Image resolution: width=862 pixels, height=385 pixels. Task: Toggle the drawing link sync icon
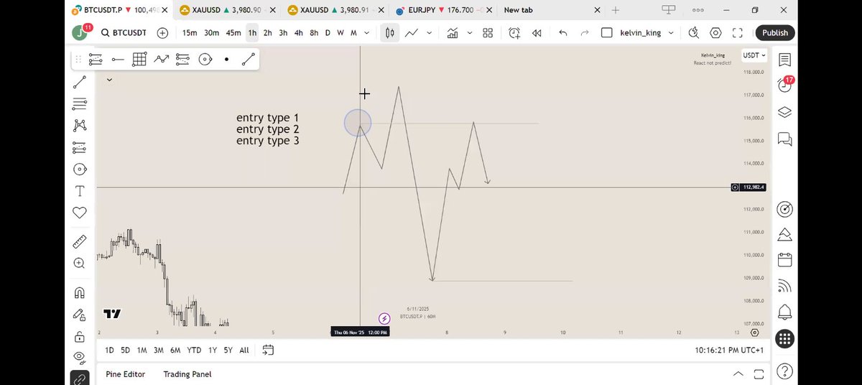point(80,379)
